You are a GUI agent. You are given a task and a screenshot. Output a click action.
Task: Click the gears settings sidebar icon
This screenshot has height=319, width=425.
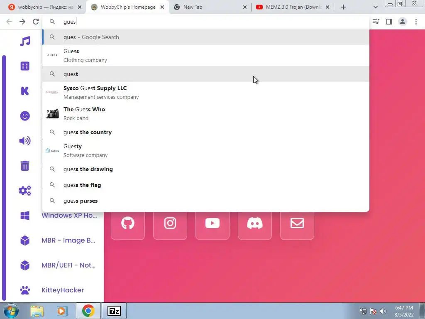click(x=25, y=191)
